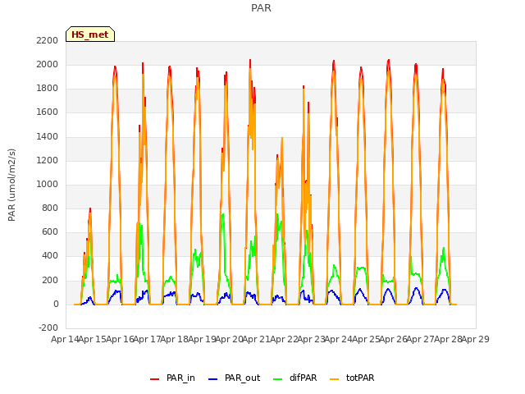
Task: Click the 2000 y-axis tick label
Action: [48, 64]
